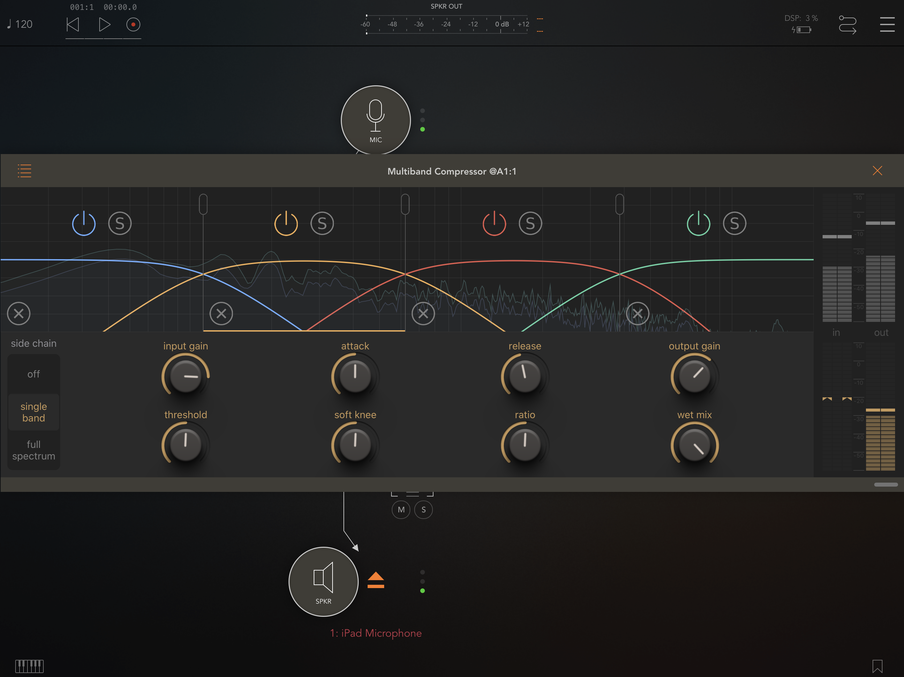Remove the yellow band with its X icon
Screen dimensions: 904x677
(x=221, y=314)
